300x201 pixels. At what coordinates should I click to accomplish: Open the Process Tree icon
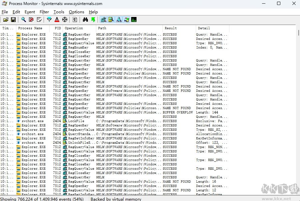click(75, 20)
